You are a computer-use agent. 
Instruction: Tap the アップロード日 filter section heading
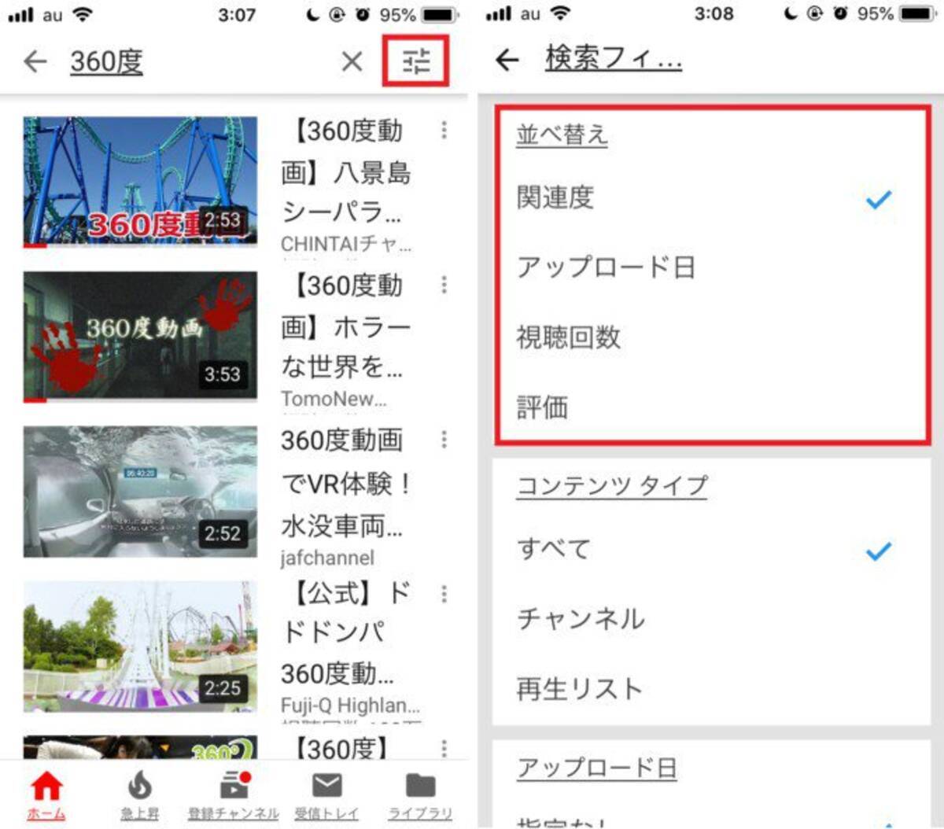pos(597,767)
